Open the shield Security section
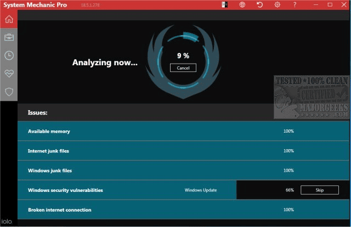The height and width of the screenshot is (227, 351). (x=8, y=92)
